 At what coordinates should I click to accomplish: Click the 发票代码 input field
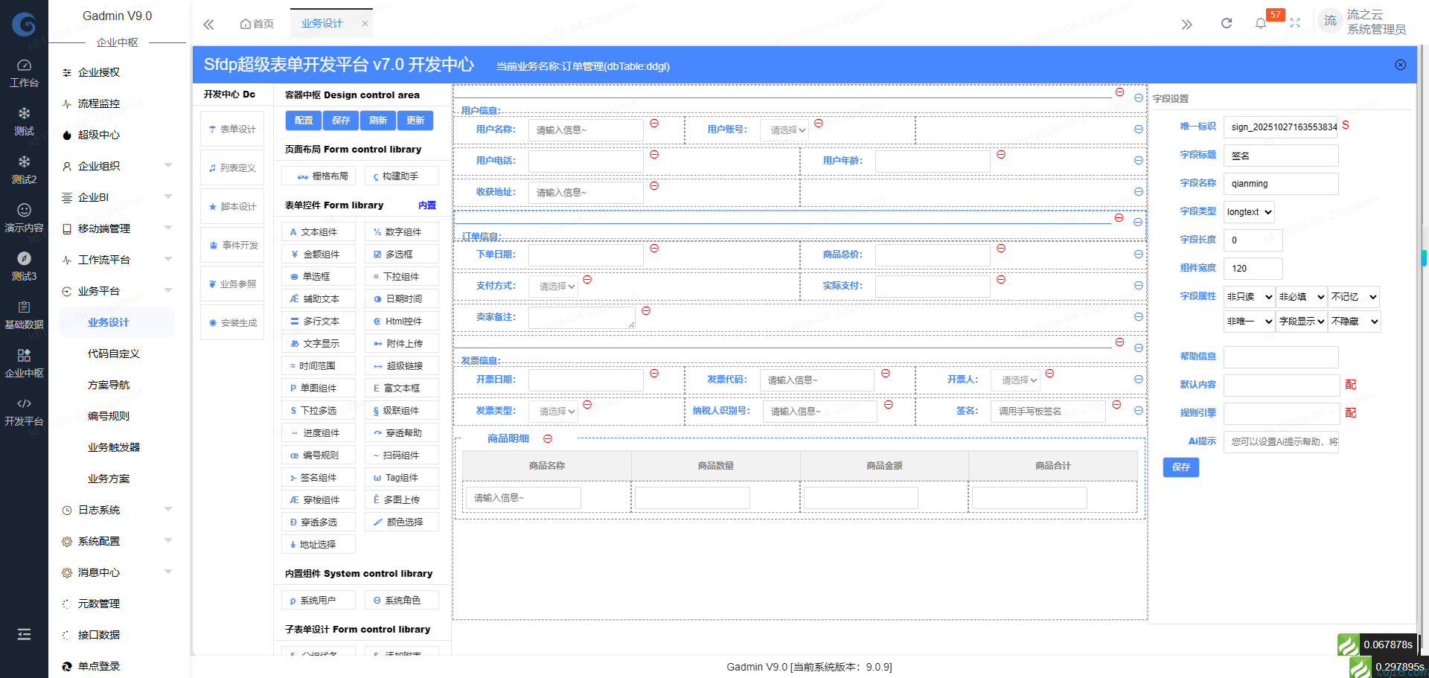click(816, 380)
